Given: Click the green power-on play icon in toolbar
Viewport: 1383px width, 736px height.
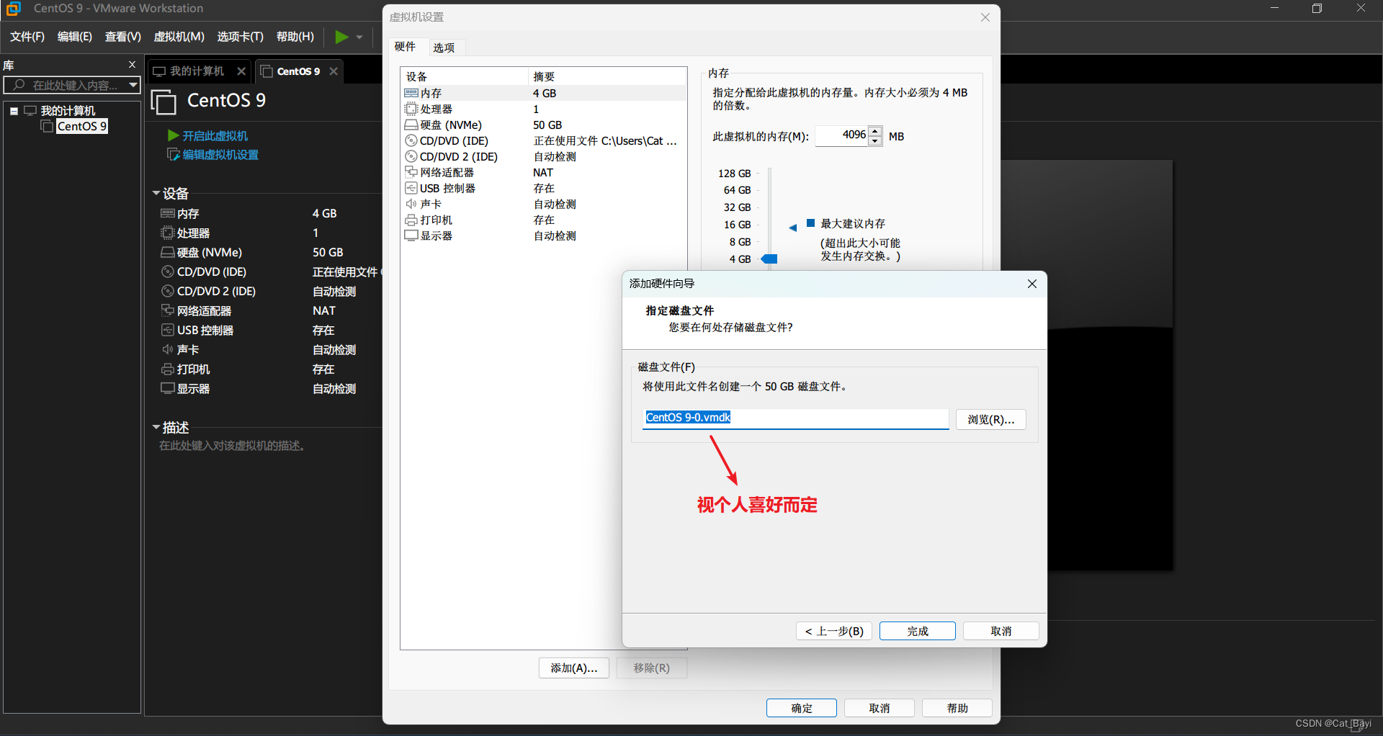Looking at the screenshot, I should 341,37.
